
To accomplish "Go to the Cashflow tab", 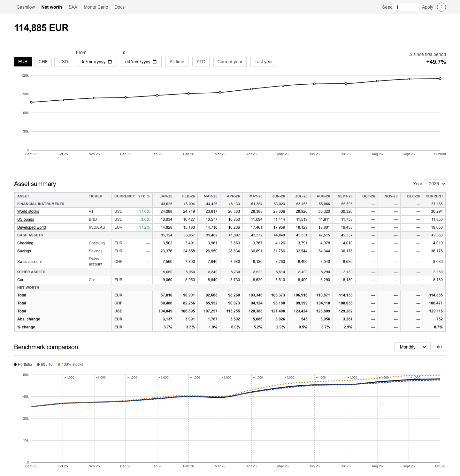I will pos(26,7).
